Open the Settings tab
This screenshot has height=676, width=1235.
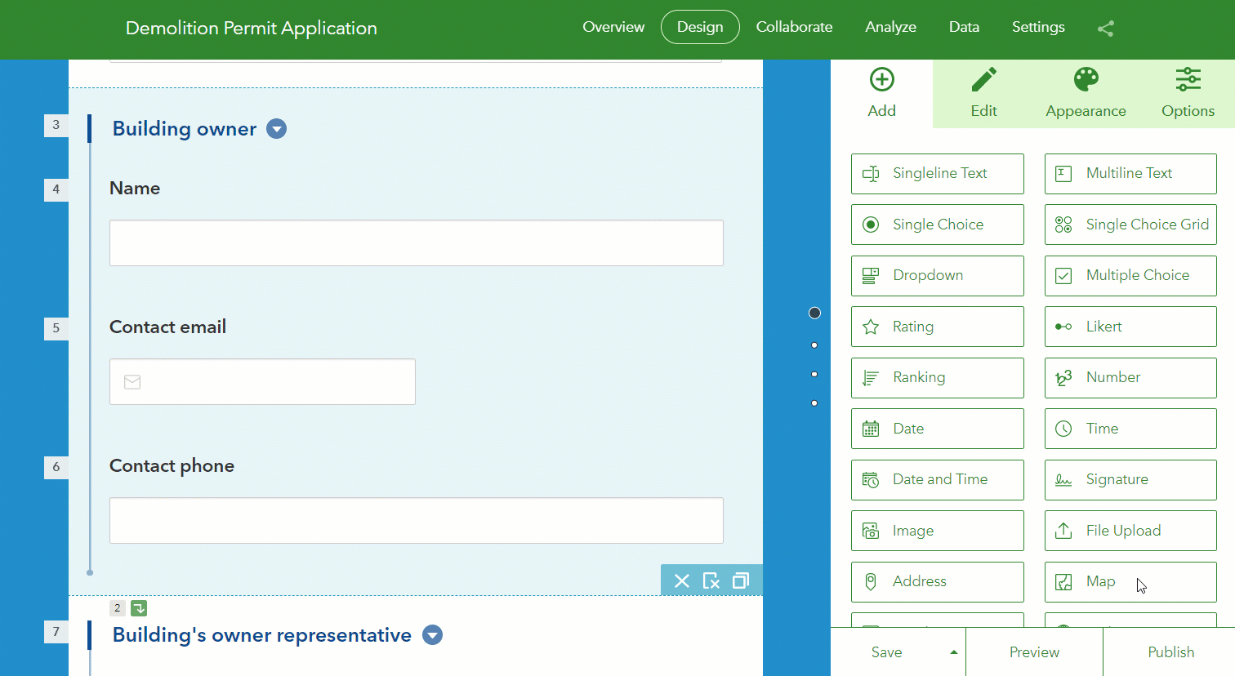[x=1038, y=27]
